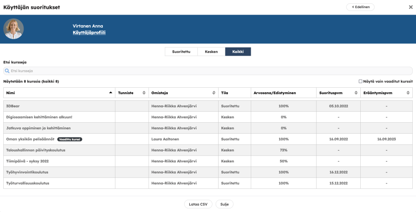Go back with the Edellinen button
Screen dimensions: 416x212
(360, 7)
